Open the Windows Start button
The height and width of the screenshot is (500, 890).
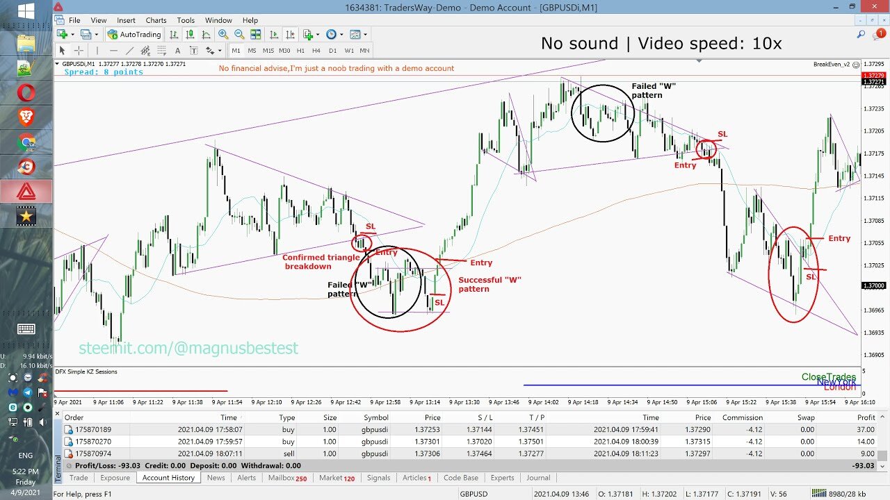tap(26, 11)
